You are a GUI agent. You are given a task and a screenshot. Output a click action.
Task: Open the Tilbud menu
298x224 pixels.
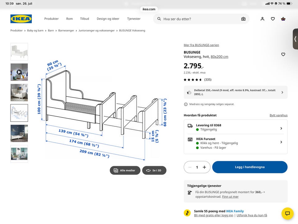pyautogui.click(x=84, y=19)
